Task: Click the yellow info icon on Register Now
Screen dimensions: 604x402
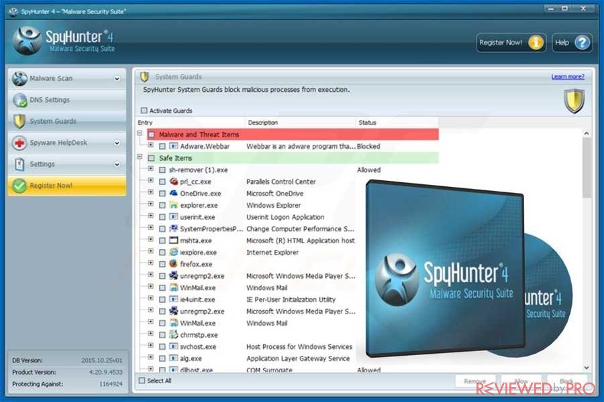Action: pos(535,42)
